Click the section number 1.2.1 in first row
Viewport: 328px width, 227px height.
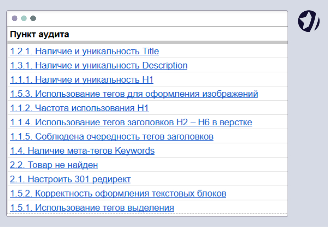tap(21, 51)
